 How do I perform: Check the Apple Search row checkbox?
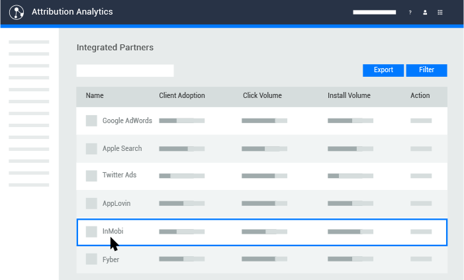point(91,148)
